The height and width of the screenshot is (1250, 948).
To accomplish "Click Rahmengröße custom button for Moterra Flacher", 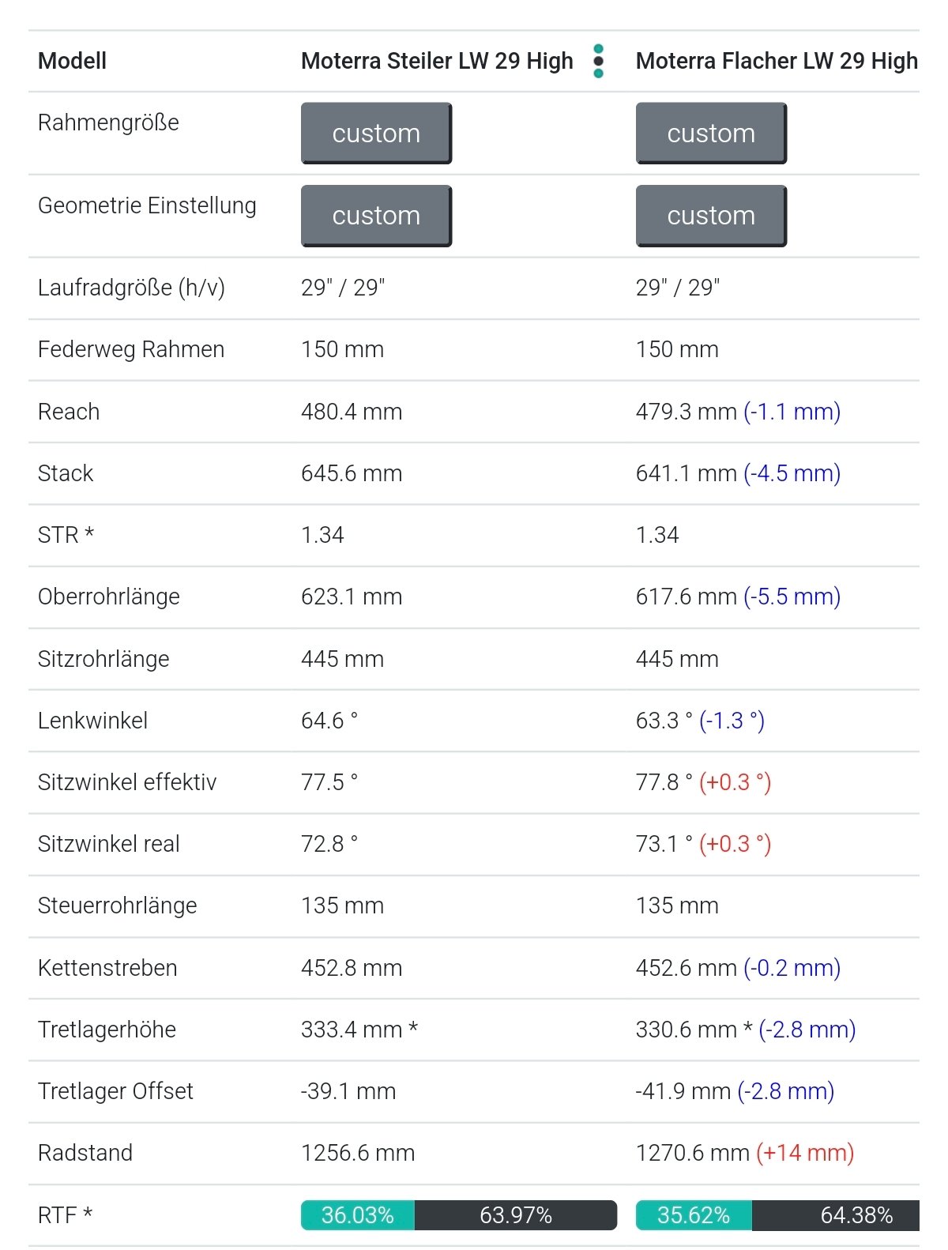I will pos(711,133).
